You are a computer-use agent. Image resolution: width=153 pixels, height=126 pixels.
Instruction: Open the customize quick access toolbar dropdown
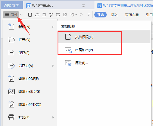tap(89, 15)
